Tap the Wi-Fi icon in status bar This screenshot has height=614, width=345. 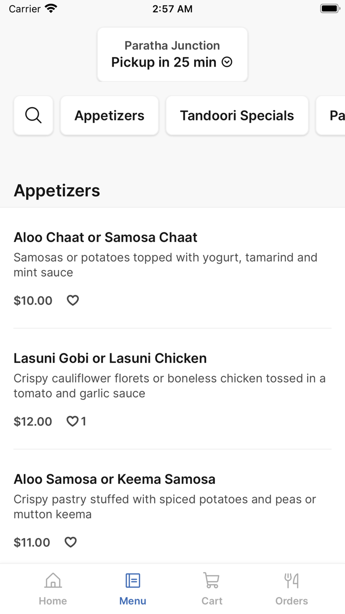pyautogui.click(x=51, y=8)
